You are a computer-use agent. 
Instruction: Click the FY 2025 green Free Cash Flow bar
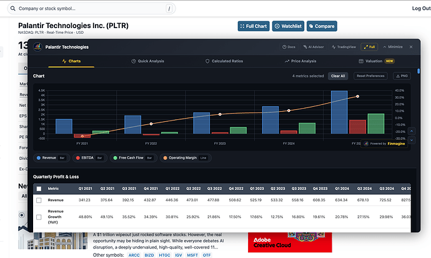coord(376,124)
